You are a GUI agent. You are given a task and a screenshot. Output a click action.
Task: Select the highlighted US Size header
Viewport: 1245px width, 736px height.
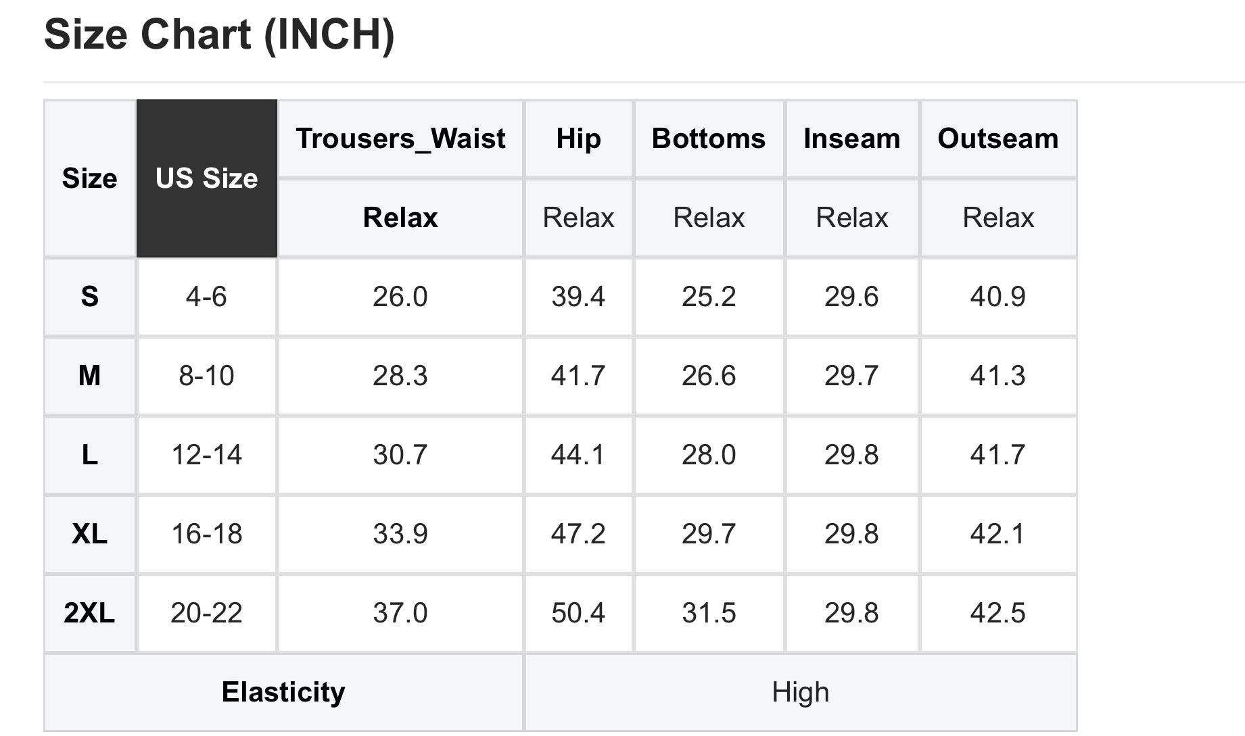point(206,178)
